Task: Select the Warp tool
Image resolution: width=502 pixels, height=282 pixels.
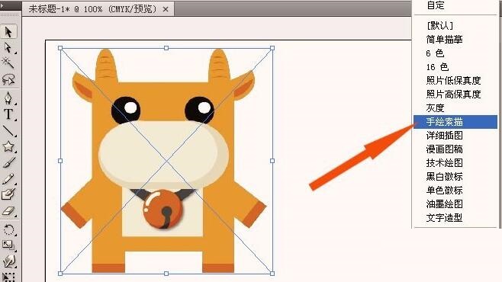Action: [x=8, y=261]
